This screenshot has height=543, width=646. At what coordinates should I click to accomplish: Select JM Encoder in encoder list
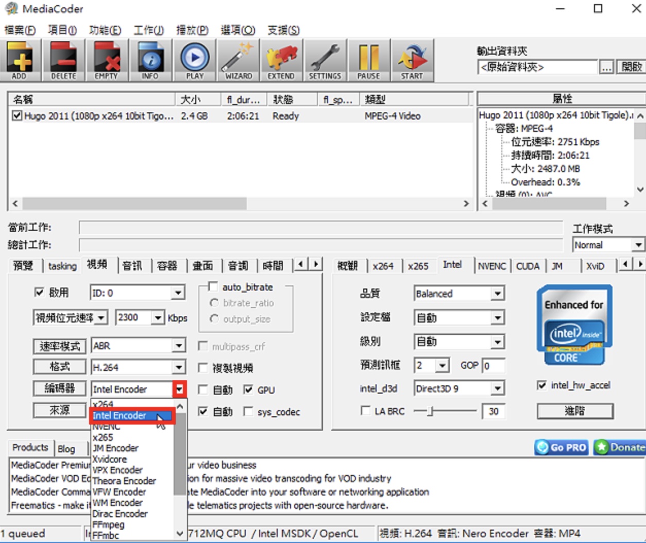(x=115, y=448)
